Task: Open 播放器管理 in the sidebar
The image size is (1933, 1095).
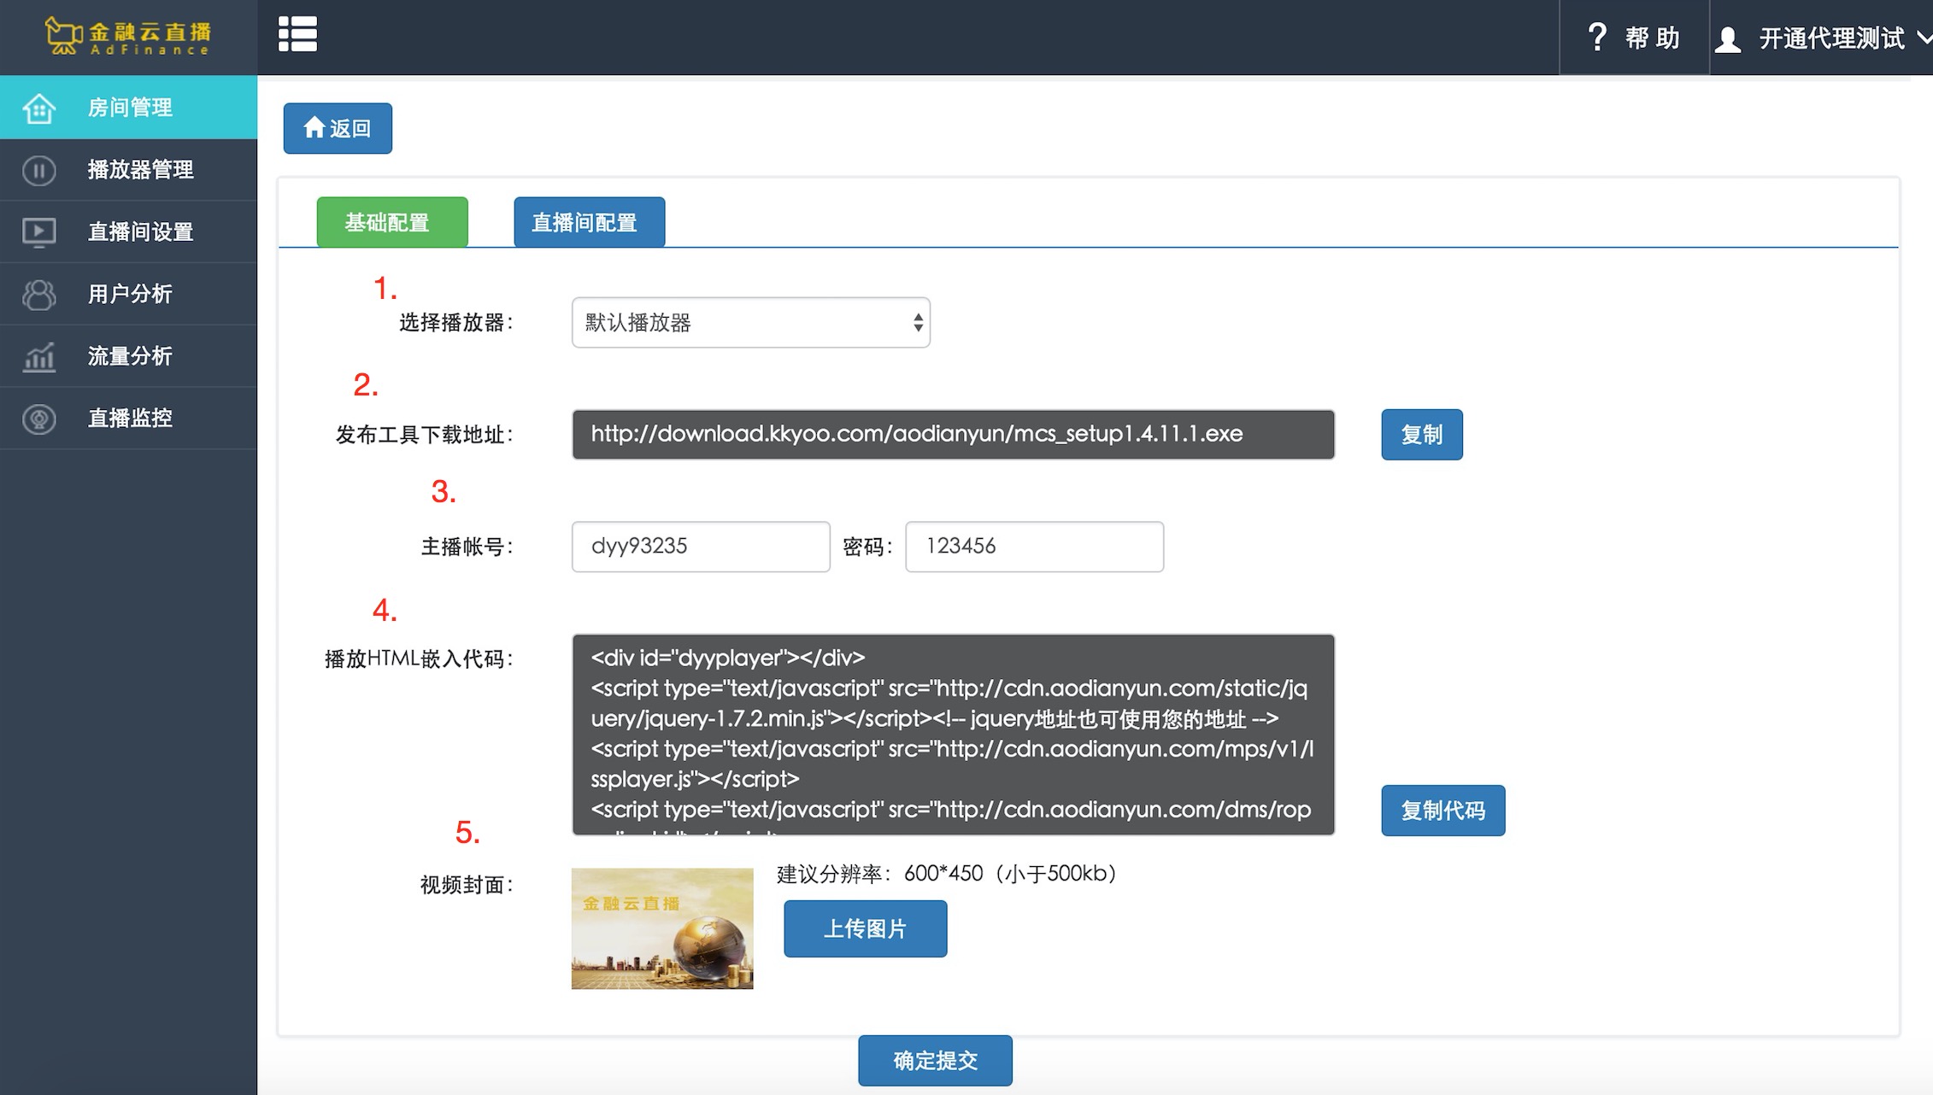Action: click(x=128, y=169)
